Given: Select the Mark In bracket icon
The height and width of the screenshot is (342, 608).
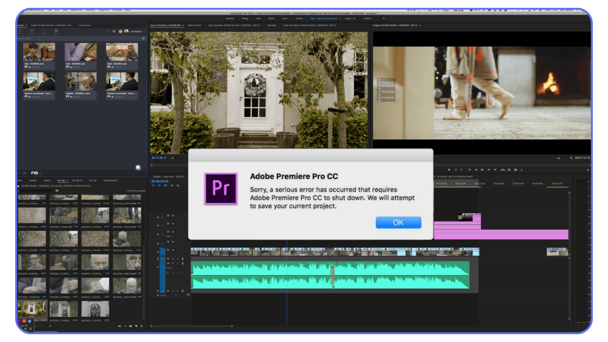Looking at the screenshot, I should point(456,170).
